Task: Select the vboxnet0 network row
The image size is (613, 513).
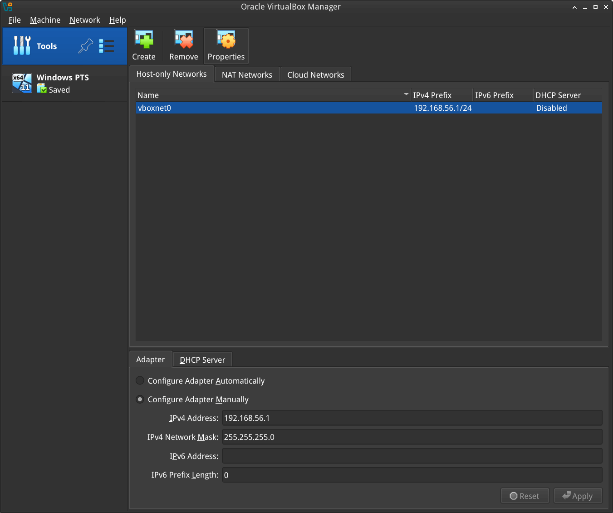Action: 272,108
